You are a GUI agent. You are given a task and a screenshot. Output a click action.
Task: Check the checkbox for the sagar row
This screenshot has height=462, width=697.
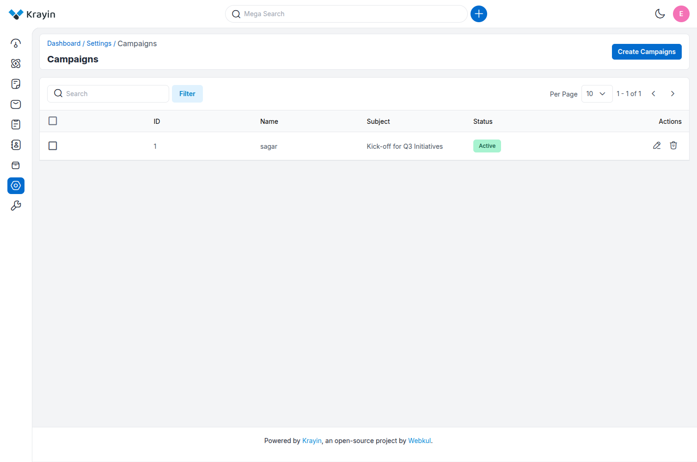[53, 146]
